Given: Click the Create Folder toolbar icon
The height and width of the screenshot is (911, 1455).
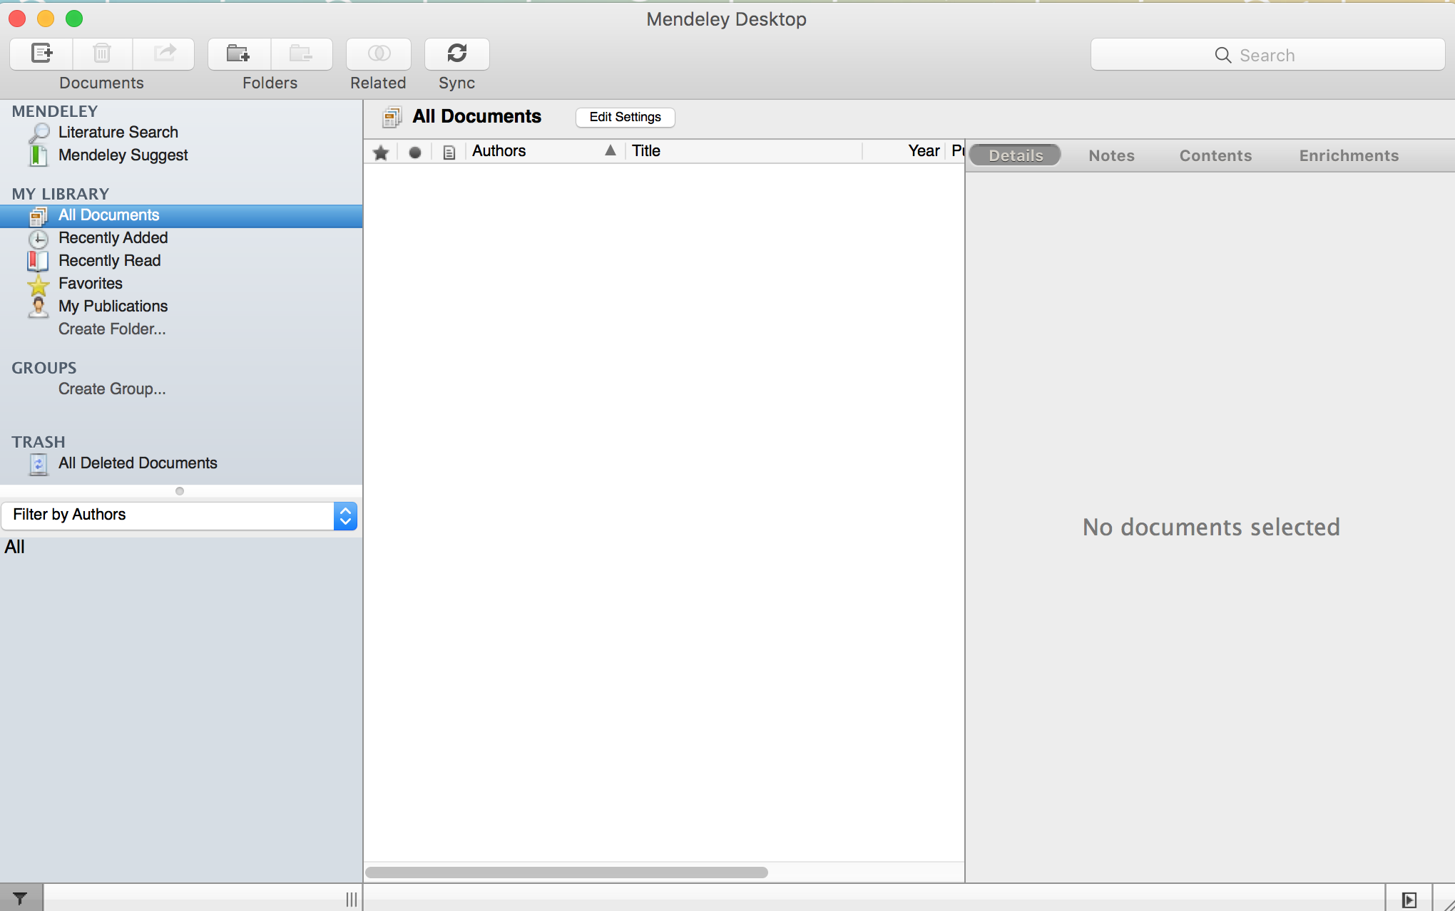Looking at the screenshot, I should click(x=238, y=53).
